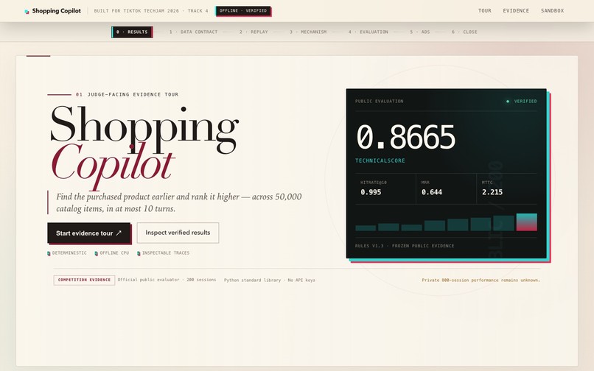
Task: Click the Inspectable Traces feature icon
Action: pos(139,253)
